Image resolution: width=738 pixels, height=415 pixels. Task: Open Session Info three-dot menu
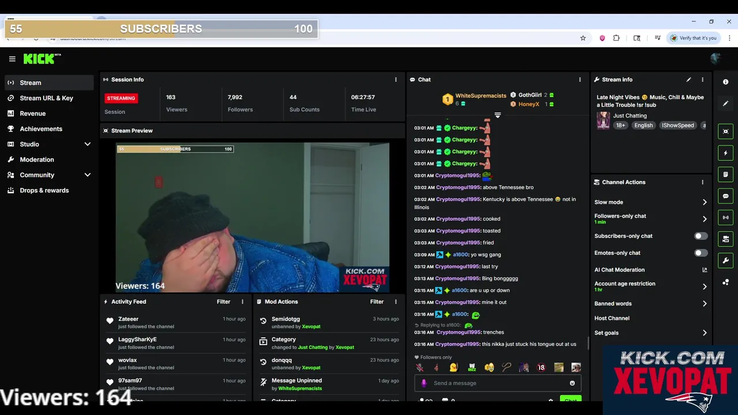[x=396, y=80]
